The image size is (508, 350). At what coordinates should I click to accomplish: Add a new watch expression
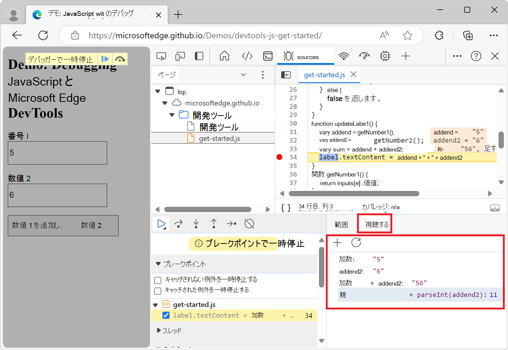pyautogui.click(x=337, y=242)
